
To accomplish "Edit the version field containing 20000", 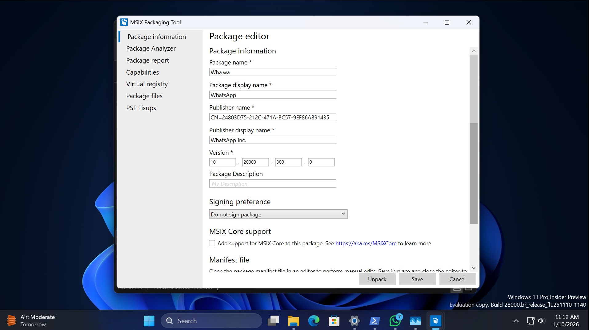I will (x=255, y=162).
